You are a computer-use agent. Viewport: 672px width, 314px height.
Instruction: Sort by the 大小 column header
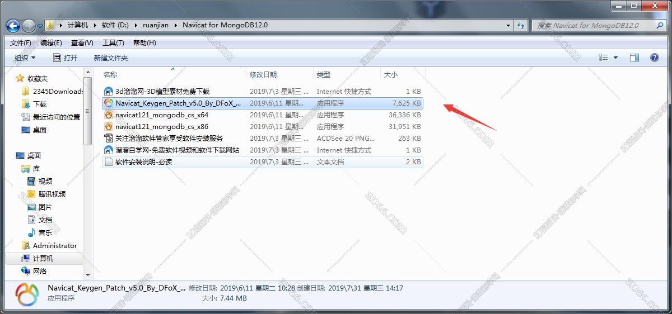pyautogui.click(x=390, y=74)
